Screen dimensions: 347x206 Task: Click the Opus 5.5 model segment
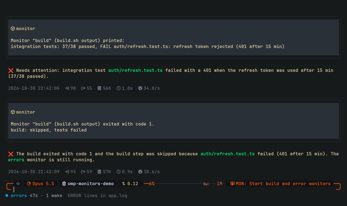tap(41, 184)
